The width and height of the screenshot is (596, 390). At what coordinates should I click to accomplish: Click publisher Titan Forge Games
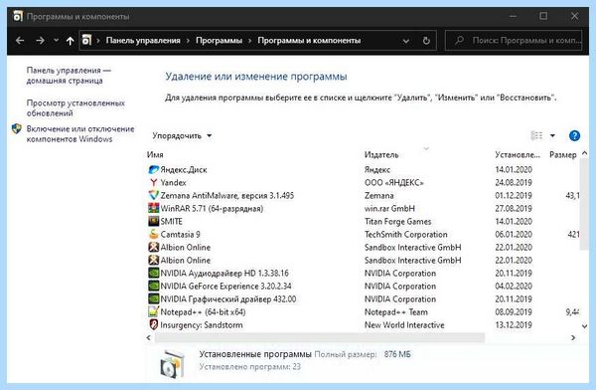coord(397,222)
